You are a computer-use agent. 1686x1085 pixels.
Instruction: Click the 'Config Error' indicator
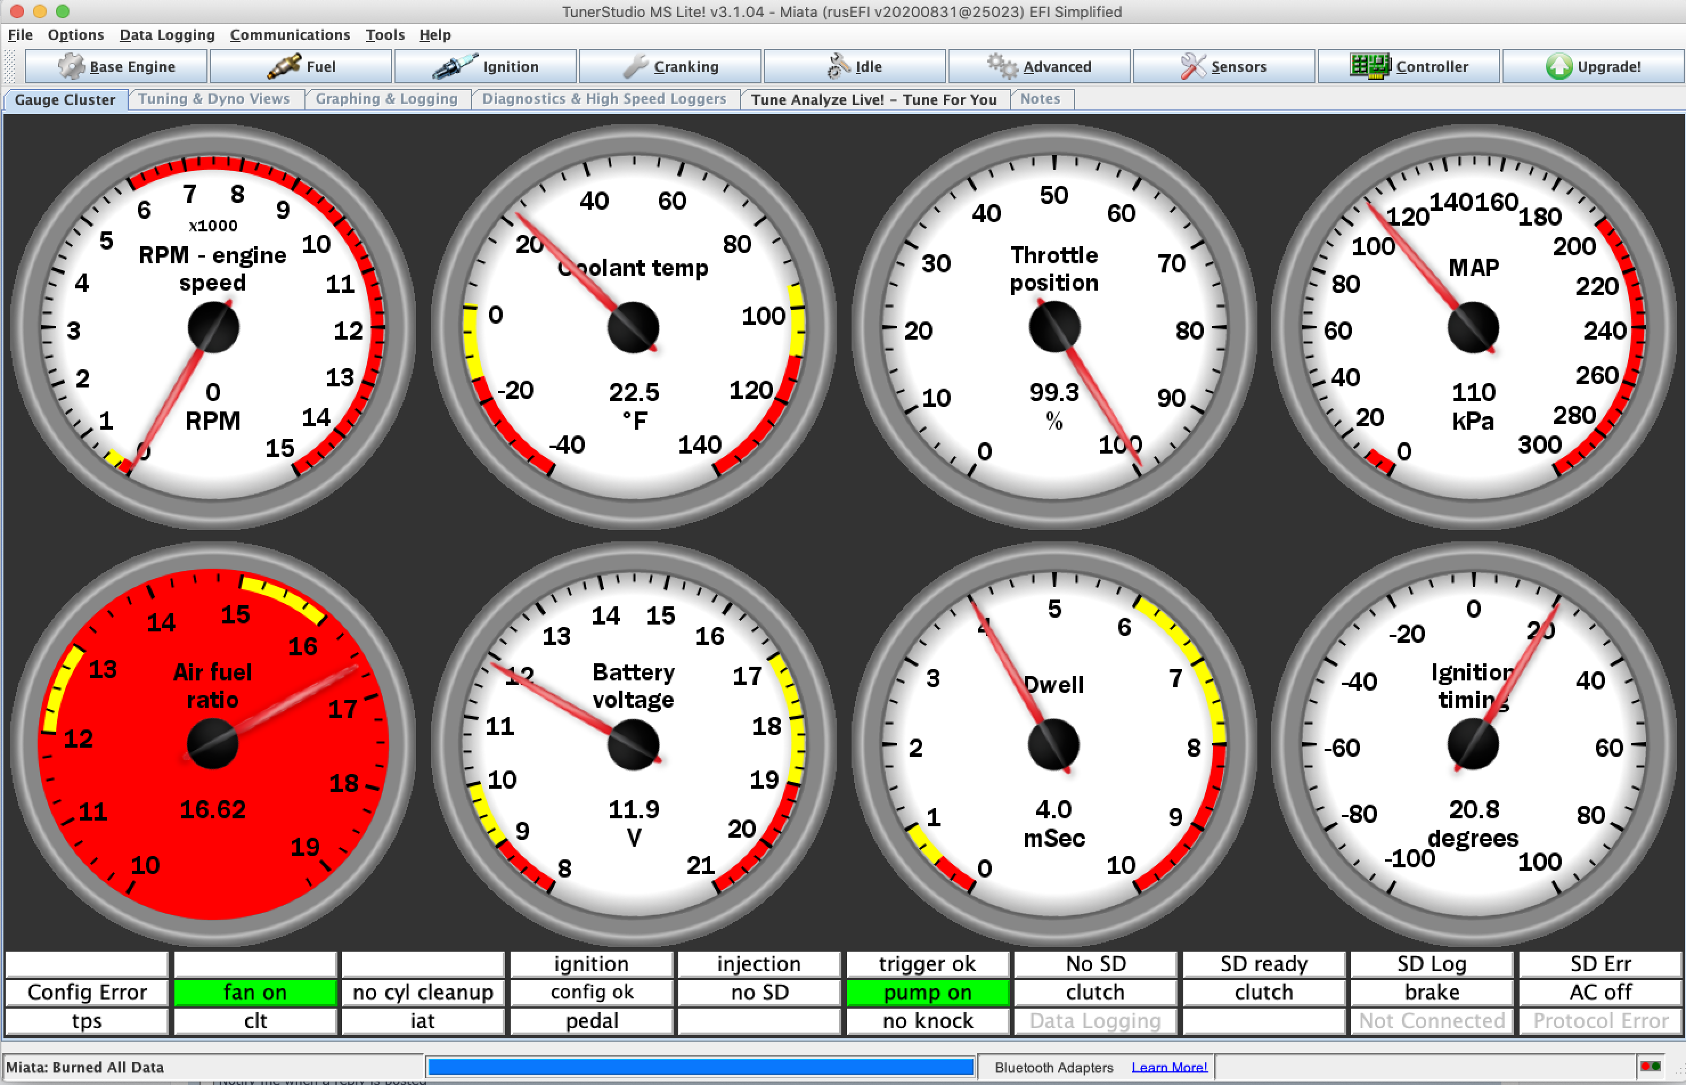(87, 992)
